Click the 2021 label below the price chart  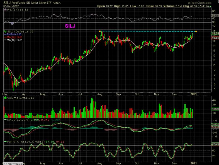pyautogui.click(x=194, y=94)
